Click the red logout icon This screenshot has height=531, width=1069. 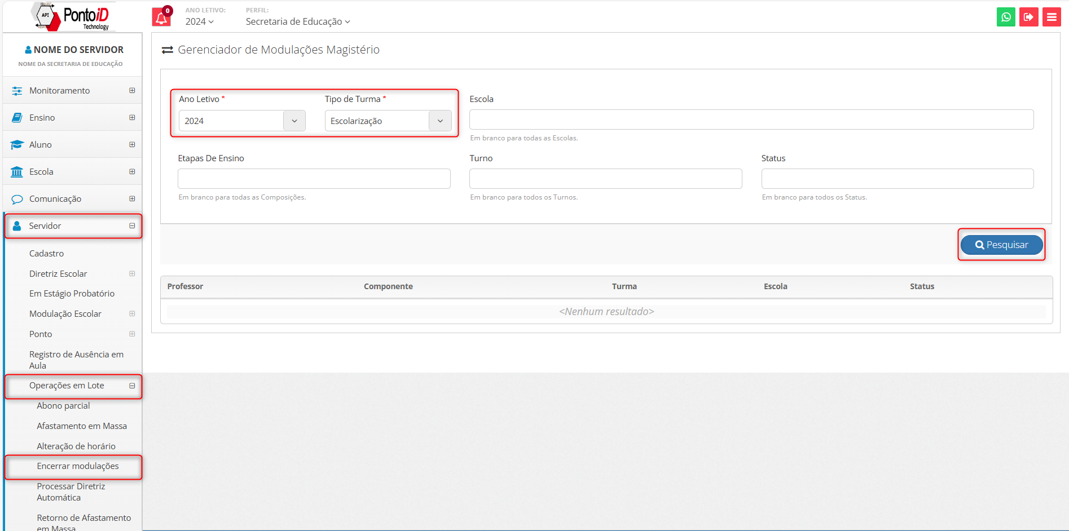[x=1028, y=17]
